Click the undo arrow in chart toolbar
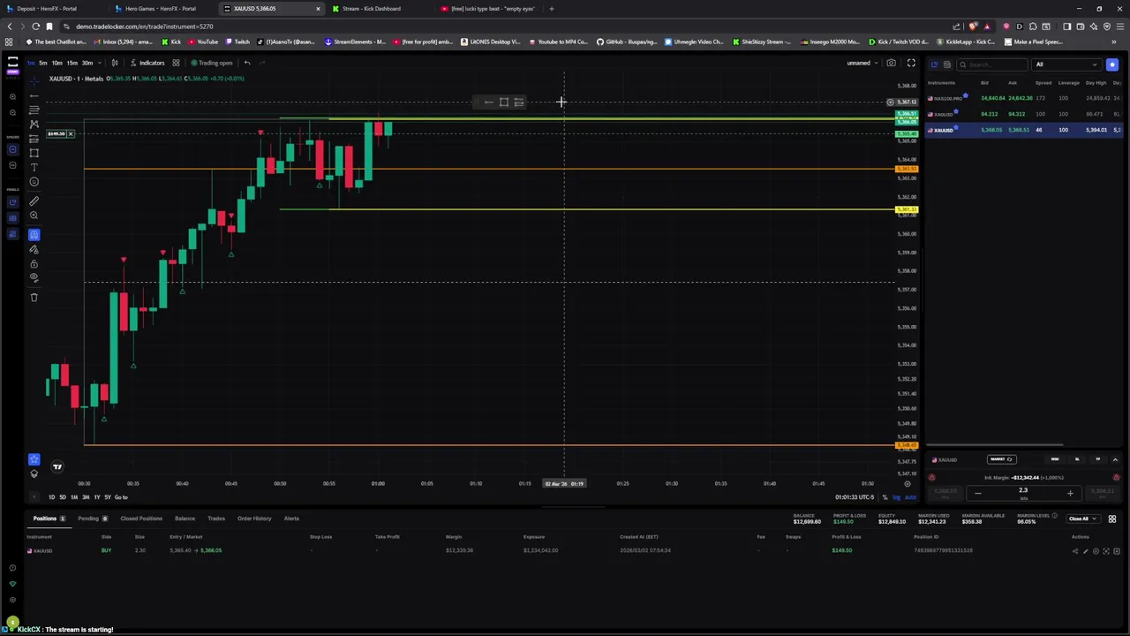1130x636 pixels. pos(247,63)
